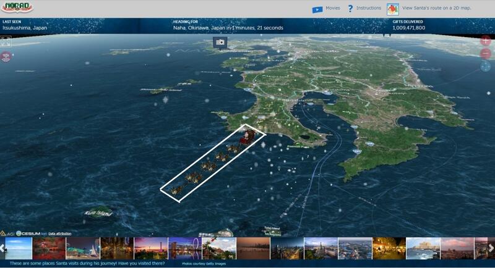Viewport: 495px width, 268px height.
Task: Open the seaside fortress thumbnail
Action: click(423, 248)
